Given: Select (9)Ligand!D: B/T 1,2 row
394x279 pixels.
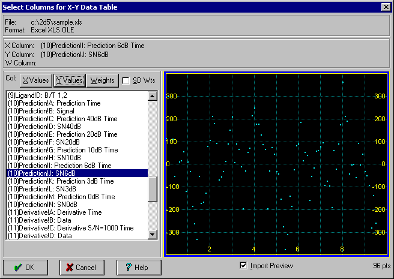Looking at the screenshot, I should pyautogui.click(x=77, y=95).
